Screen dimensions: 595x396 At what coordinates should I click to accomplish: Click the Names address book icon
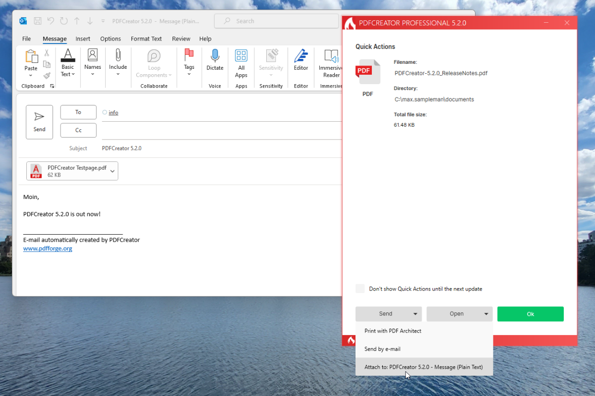coord(93,54)
